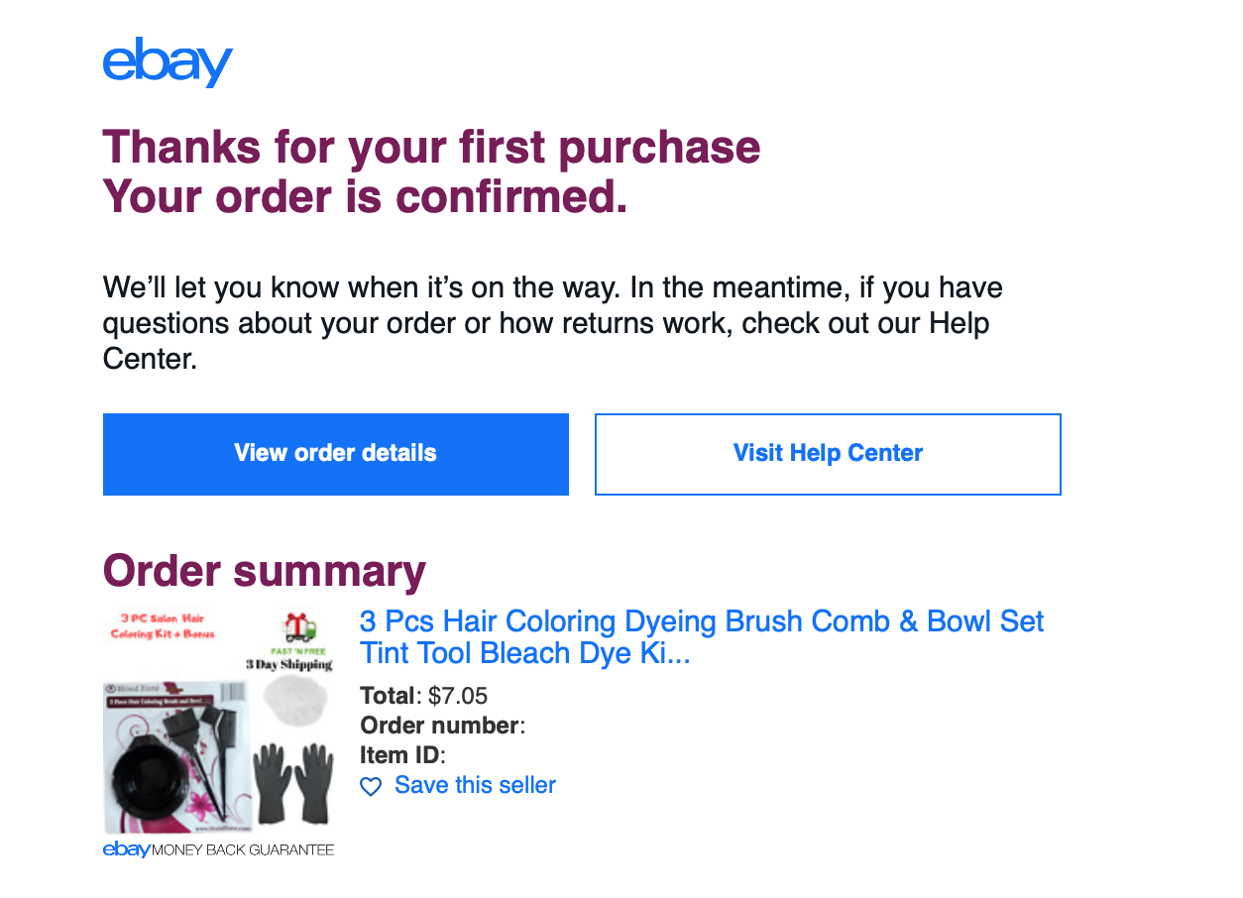Screen dimensions: 1243x898
Task: Click the red 3 PC Salon Hair Coloring Kit text
Action: coord(163,625)
